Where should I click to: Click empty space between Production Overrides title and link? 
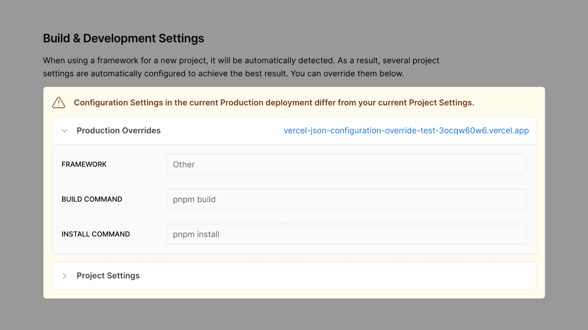[x=220, y=131]
